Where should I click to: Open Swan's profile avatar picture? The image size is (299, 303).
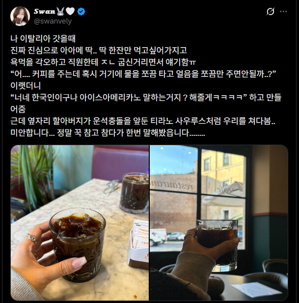pyautogui.click(x=20, y=16)
